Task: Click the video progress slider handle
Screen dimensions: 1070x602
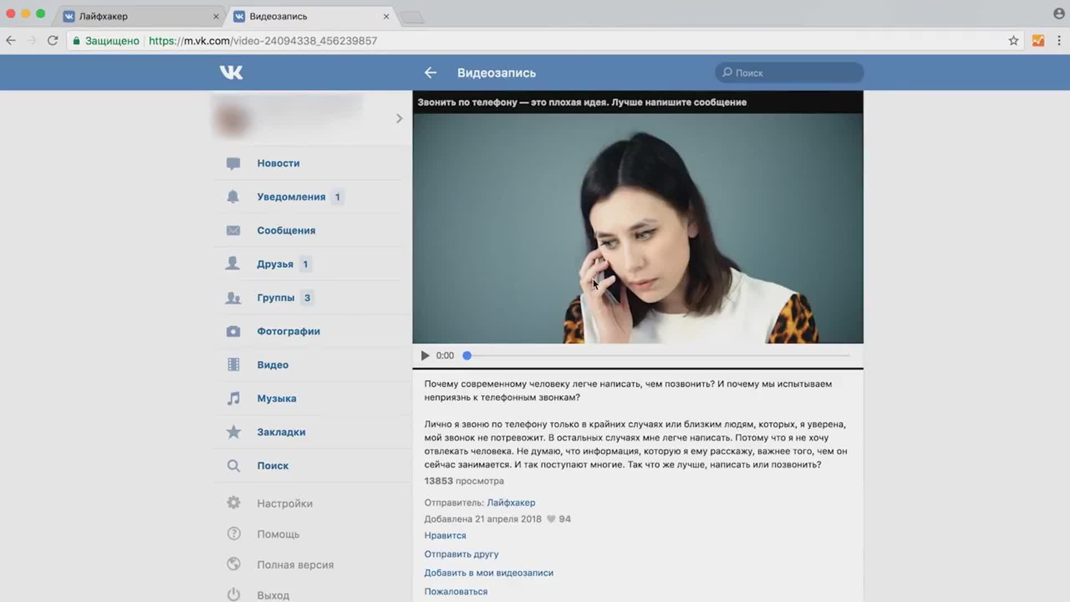Action: pyautogui.click(x=467, y=356)
